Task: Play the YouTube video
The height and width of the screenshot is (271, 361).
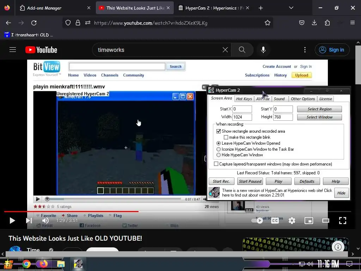Action: point(12,221)
